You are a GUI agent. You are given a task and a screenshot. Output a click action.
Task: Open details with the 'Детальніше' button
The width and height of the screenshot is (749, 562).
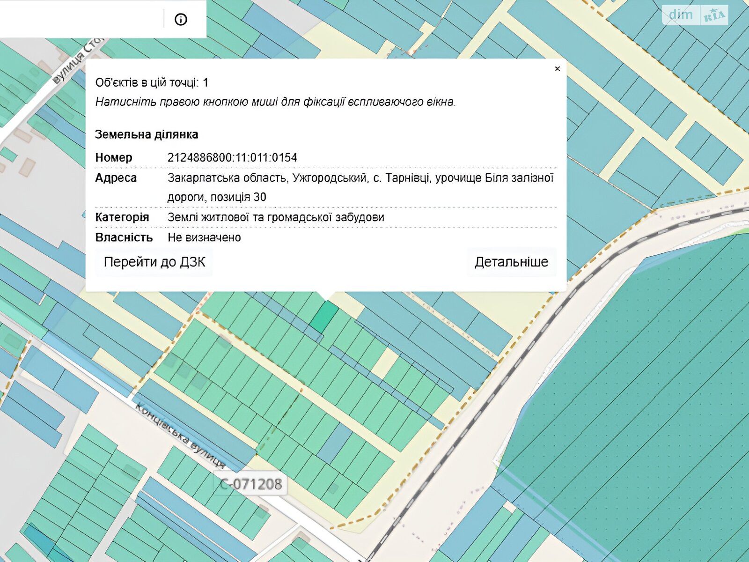click(x=511, y=262)
